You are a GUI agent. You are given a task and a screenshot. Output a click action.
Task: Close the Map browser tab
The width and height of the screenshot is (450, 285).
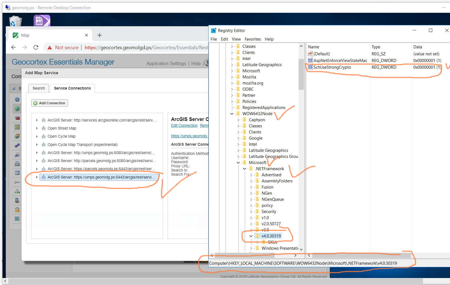(86, 35)
